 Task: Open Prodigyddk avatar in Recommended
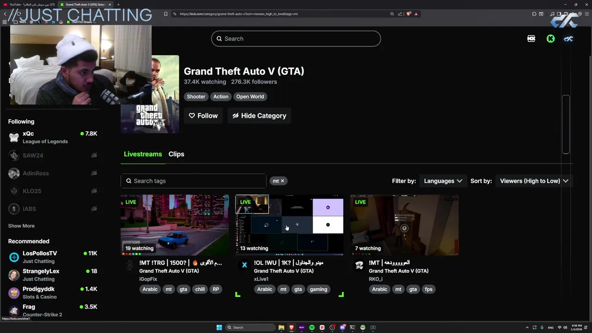point(14,293)
